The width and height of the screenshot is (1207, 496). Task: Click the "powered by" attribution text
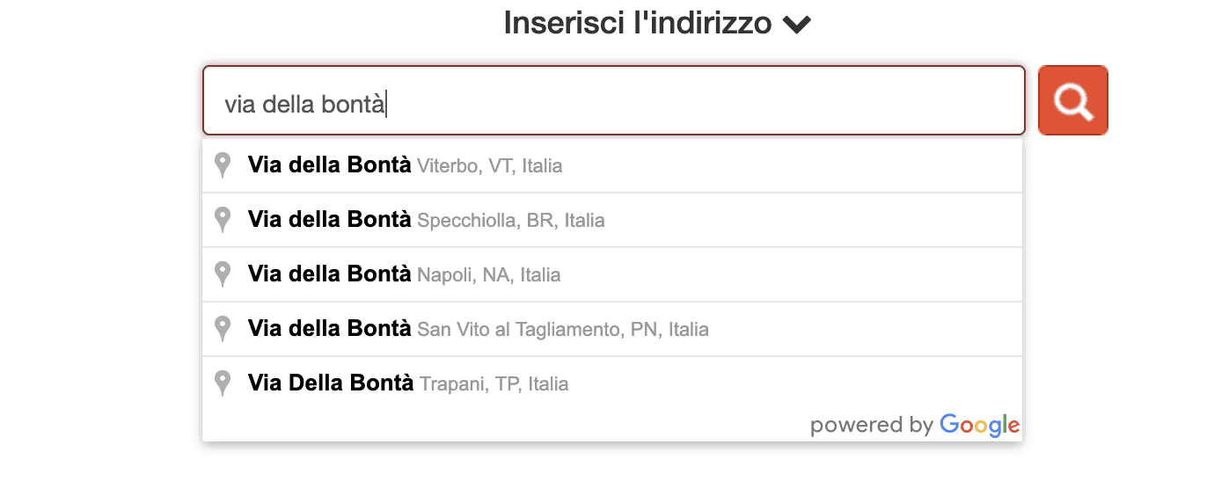tap(871, 426)
